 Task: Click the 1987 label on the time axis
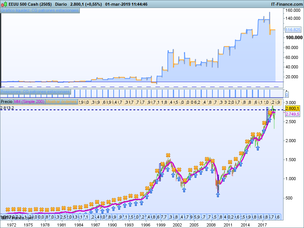[x=95, y=225]
